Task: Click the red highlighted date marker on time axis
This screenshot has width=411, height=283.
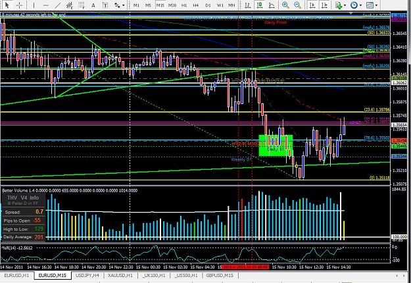Action: coord(245,267)
